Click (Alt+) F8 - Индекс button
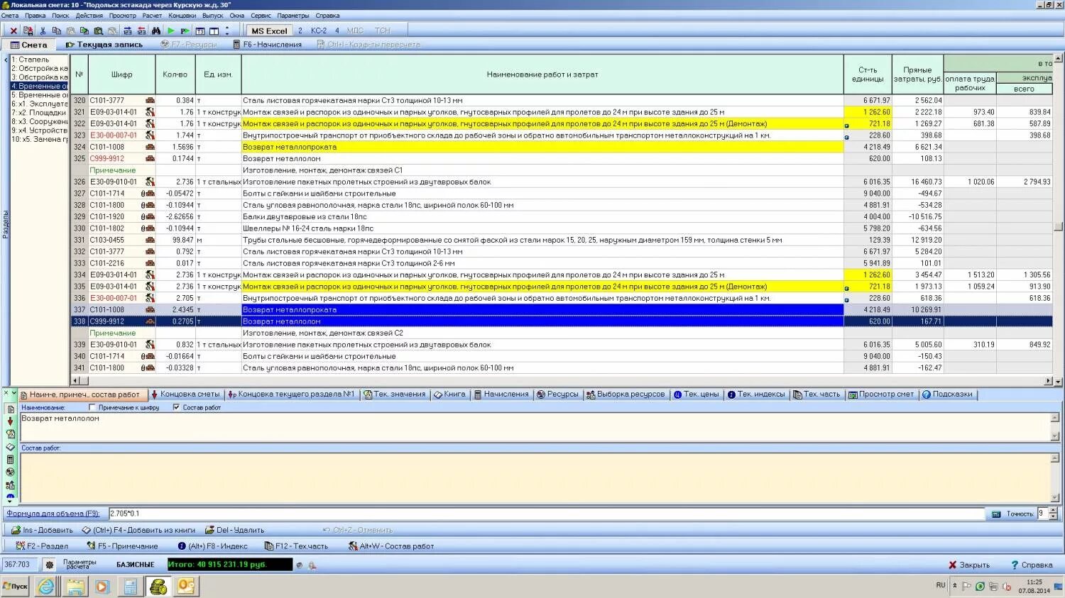 tap(212, 546)
